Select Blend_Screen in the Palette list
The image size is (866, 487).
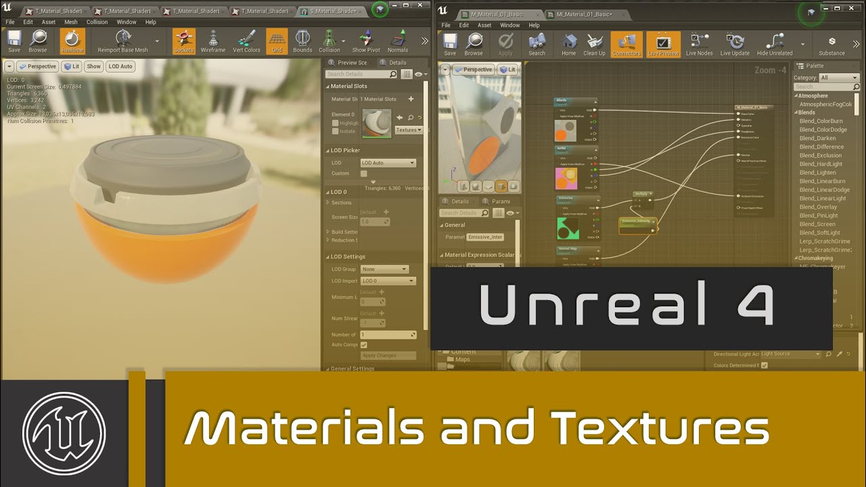817,224
